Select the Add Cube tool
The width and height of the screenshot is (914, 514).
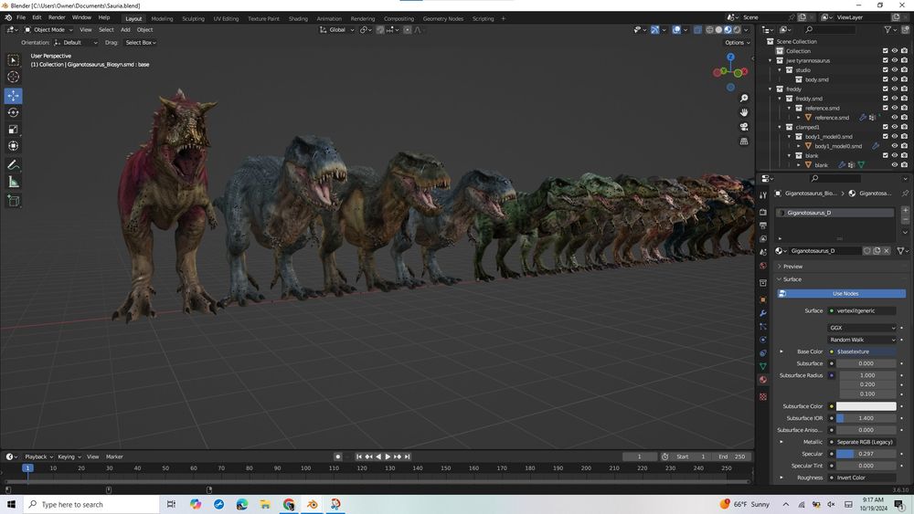14,201
